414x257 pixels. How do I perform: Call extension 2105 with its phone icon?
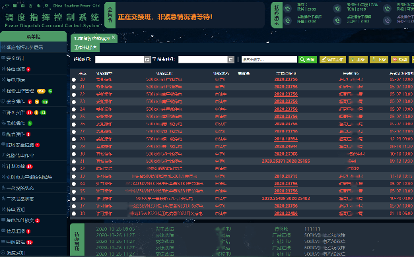coord(337,20)
